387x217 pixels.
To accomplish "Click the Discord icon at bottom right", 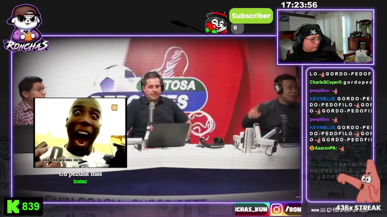I will coord(323,210).
